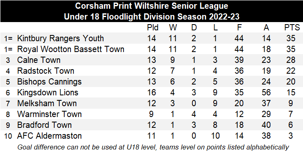Click the goal difference footnote text

(x=153, y=147)
